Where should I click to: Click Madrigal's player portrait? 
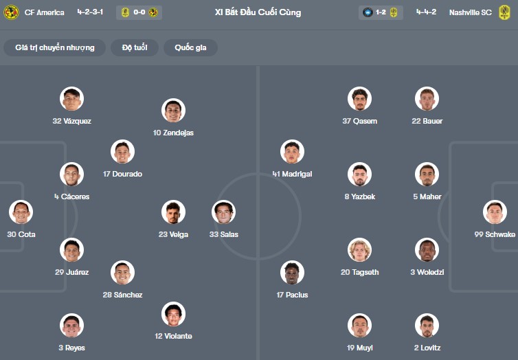(x=293, y=152)
